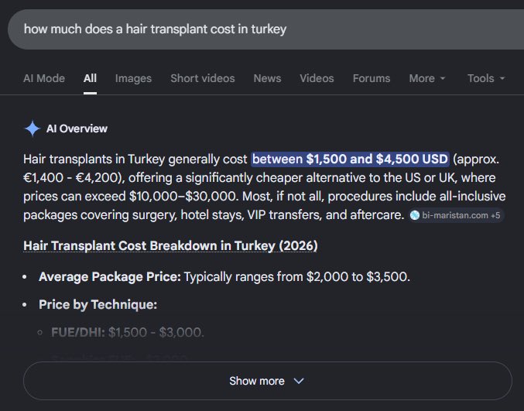This screenshot has width=524, height=411.
Task: Click the text '€1,400 - €4,200'
Action: [72, 177]
